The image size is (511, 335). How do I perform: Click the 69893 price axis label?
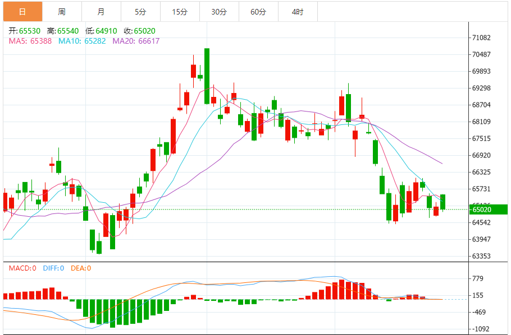[x=481, y=71]
